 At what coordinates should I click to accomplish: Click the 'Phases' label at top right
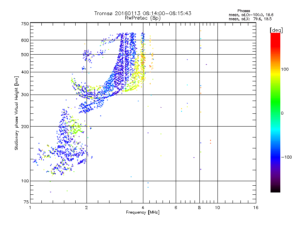coord(243,11)
